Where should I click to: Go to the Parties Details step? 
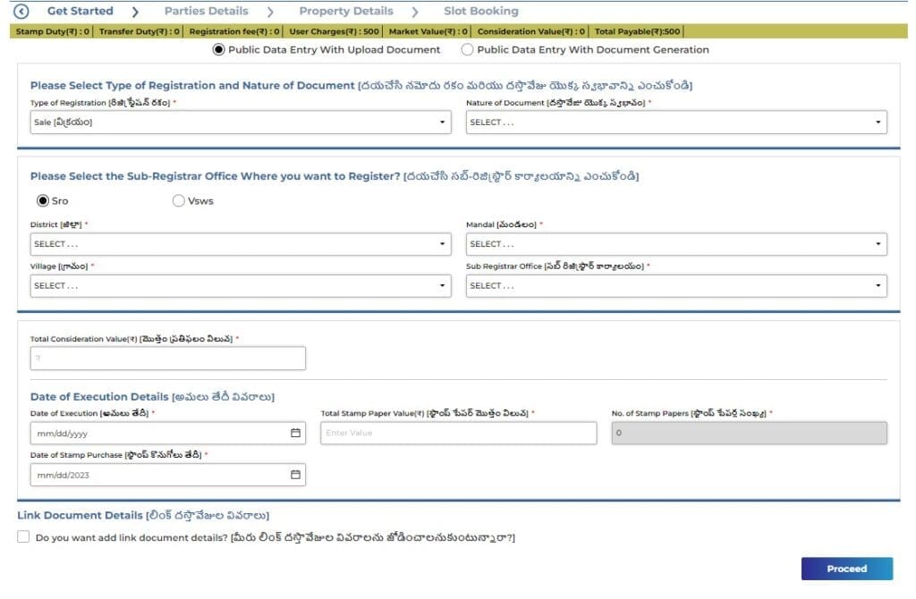[x=207, y=11]
